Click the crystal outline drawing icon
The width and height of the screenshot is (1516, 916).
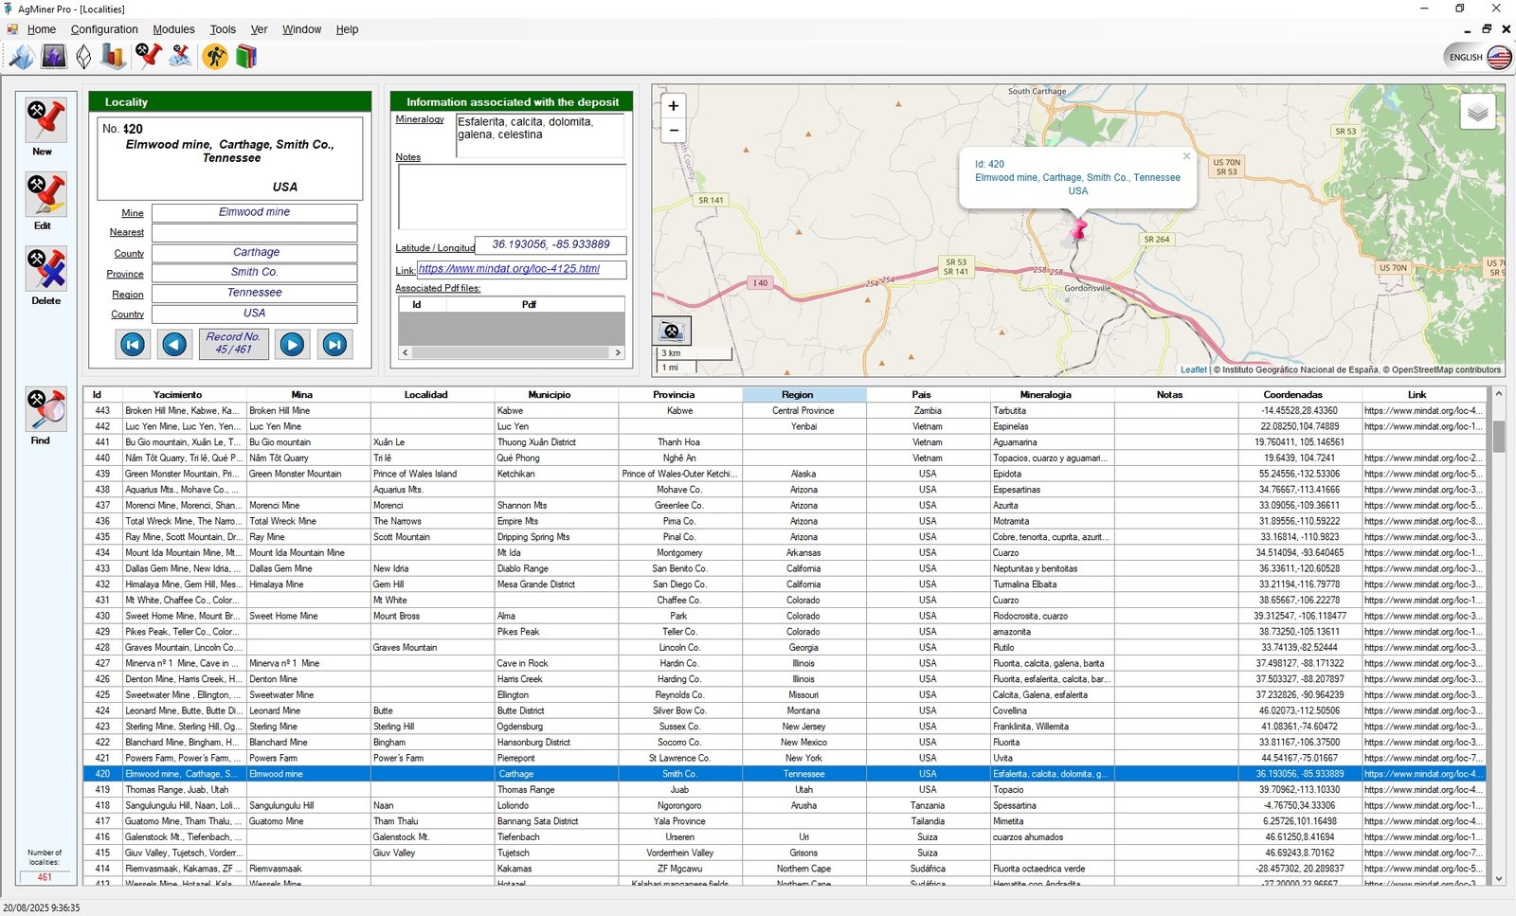tap(83, 57)
